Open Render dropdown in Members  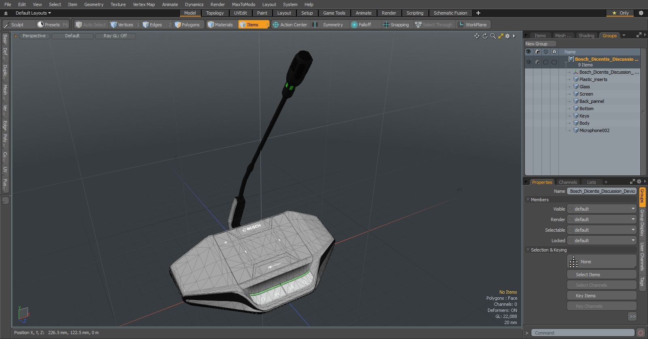coord(605,220)
